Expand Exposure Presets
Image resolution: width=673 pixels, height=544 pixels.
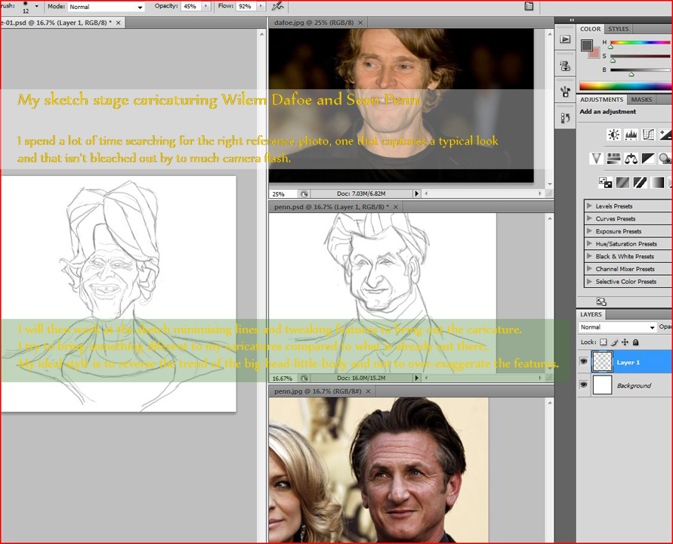click(589, 231)
